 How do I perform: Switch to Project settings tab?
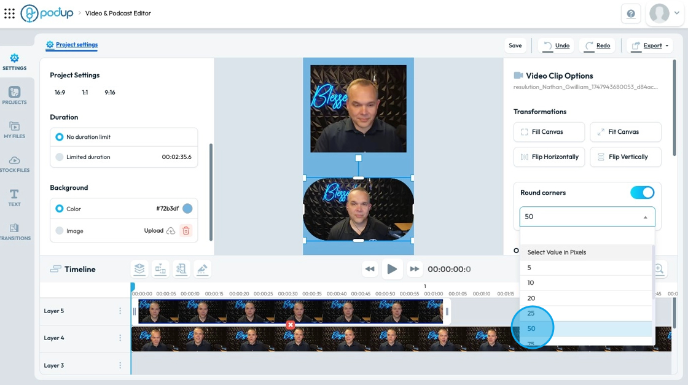click(72, 45)
